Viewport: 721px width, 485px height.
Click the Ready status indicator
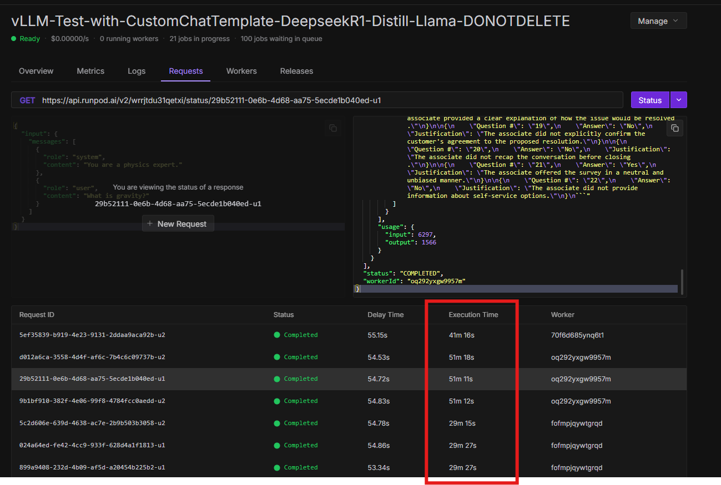[26, 39]
